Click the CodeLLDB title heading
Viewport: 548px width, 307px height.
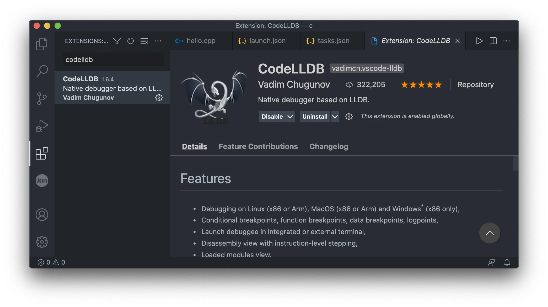click(x=291, y=69)
